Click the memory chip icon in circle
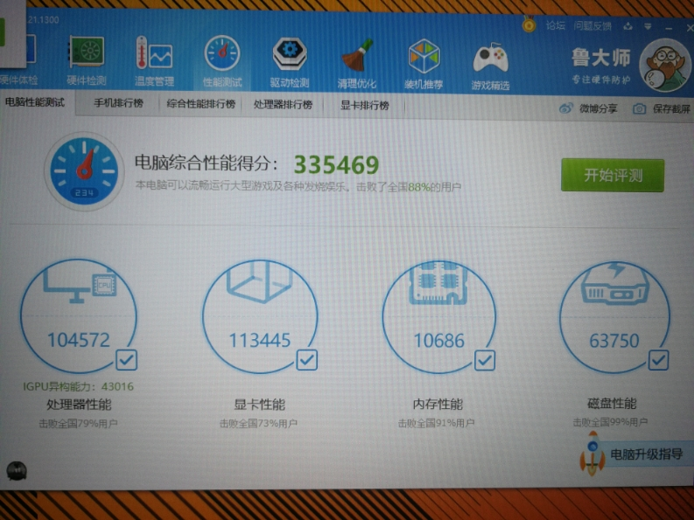This screenshot has height=520, width=694. [x=438, y=283]
